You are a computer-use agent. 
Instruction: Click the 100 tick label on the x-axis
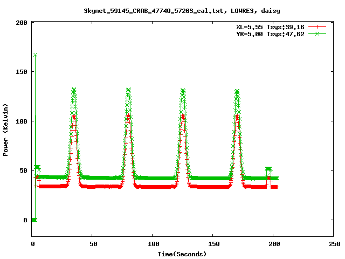[x=153, y=244]
